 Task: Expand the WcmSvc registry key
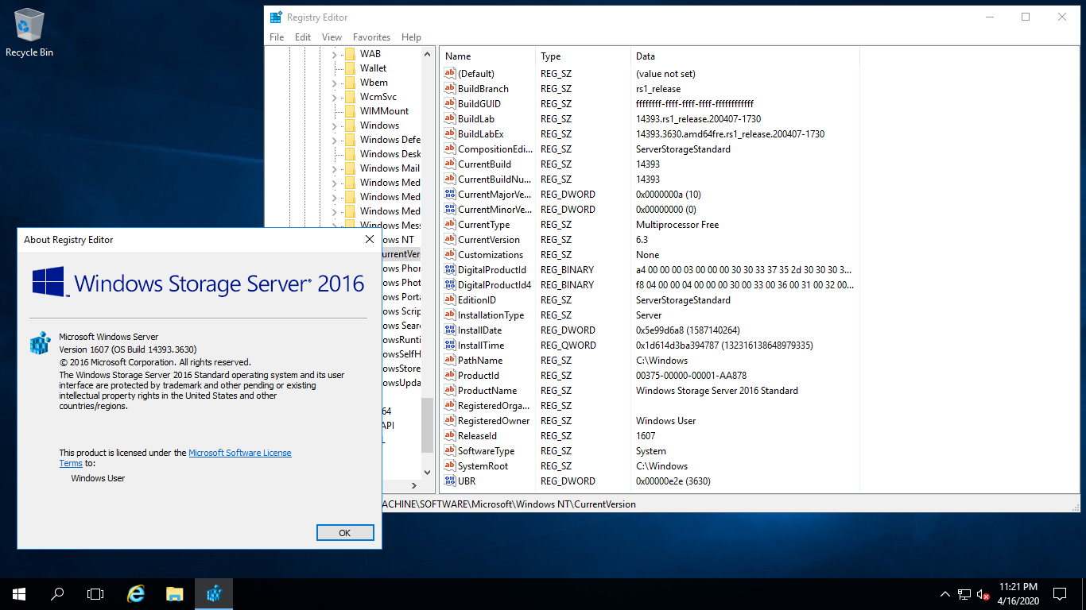click(x=334, y=97)
